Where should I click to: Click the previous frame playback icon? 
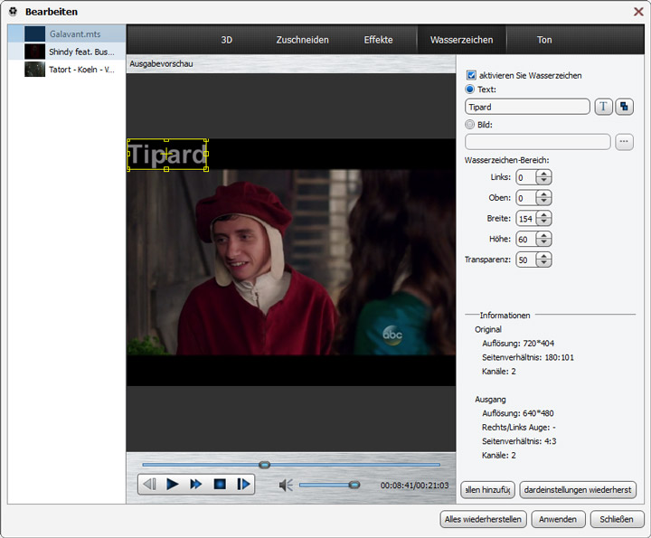149,484
